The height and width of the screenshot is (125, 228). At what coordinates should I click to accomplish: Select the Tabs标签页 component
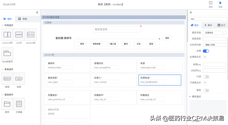tap(7, 53)
